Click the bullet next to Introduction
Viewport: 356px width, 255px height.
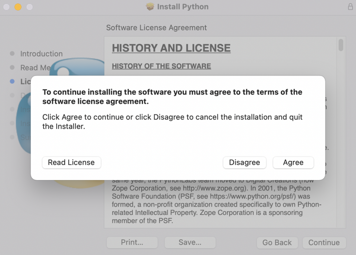click(x=12, y=53)
